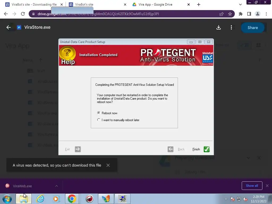Click the Finish text button
The image size is (272, 204).
196,149
